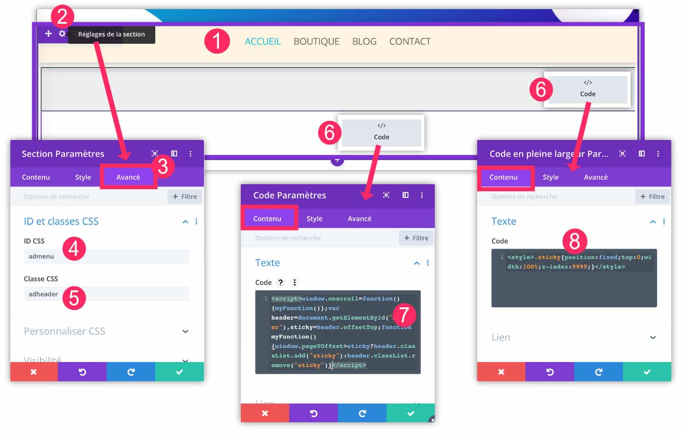
Task: Save Code Paramètres with green check
Action: click(411, 413)
